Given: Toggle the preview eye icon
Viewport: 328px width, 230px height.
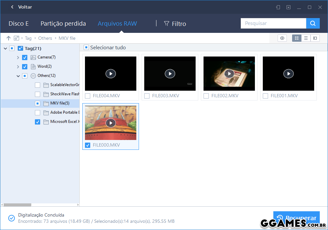Looking at the screenshot, I should coord(282,38).
